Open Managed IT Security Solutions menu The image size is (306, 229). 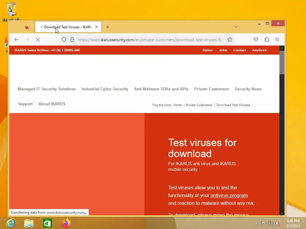[x=47, y=89]
